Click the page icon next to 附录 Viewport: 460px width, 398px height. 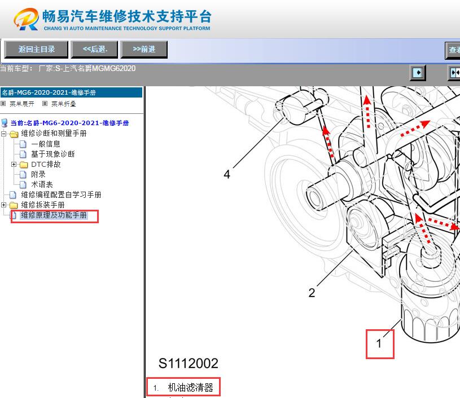tap(23, 175)
